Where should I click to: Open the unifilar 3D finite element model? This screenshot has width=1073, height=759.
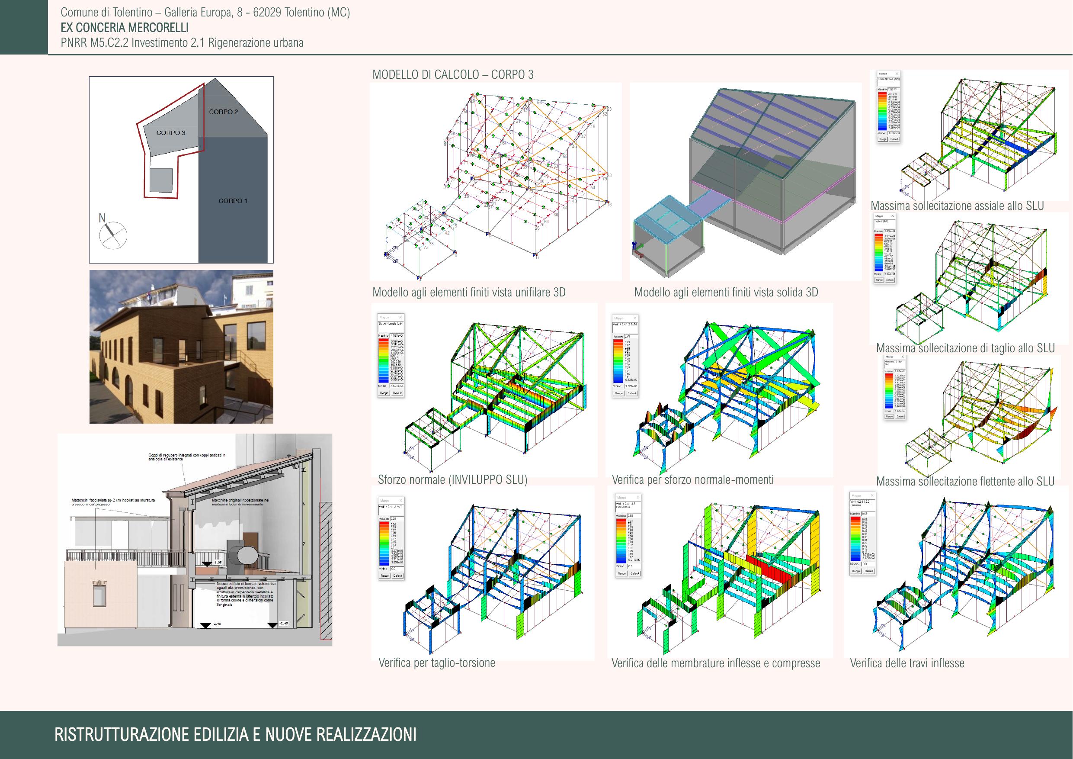tap(496, 181)
